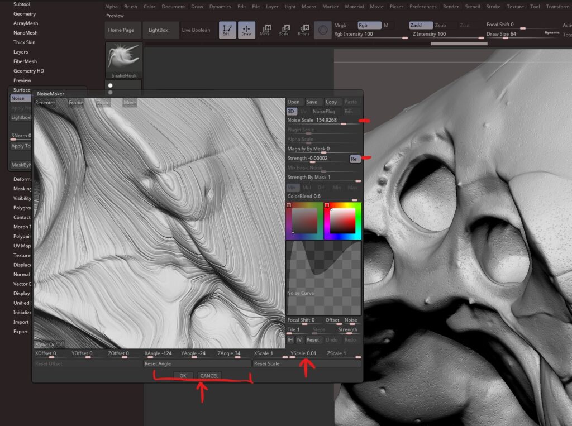Screen dimensions: 572x426
Task: Click the sphere gizmo icon beside Rotate
Action: pos(322,30)
